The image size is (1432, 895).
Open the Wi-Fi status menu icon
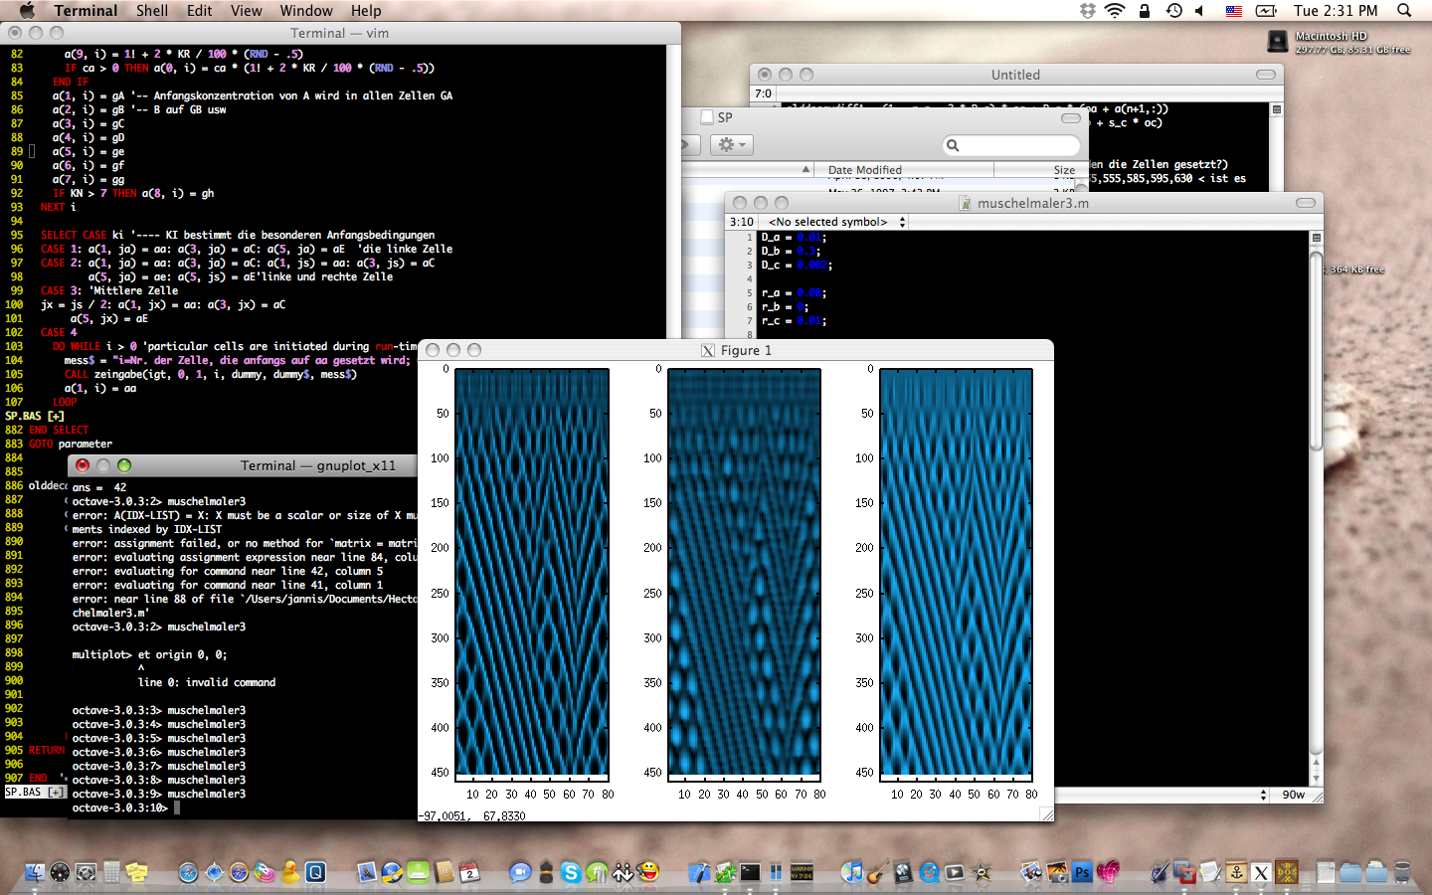(1115, 11)
